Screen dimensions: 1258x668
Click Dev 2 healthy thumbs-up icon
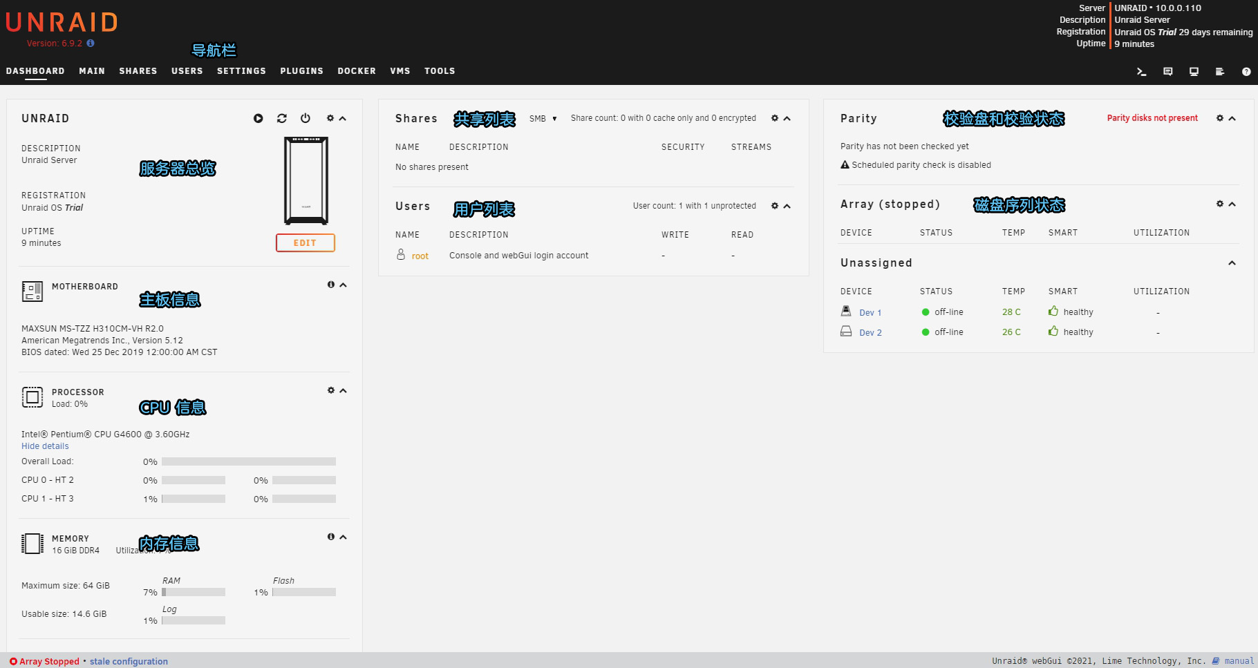pyautogui.click(x=1053, y=331)
